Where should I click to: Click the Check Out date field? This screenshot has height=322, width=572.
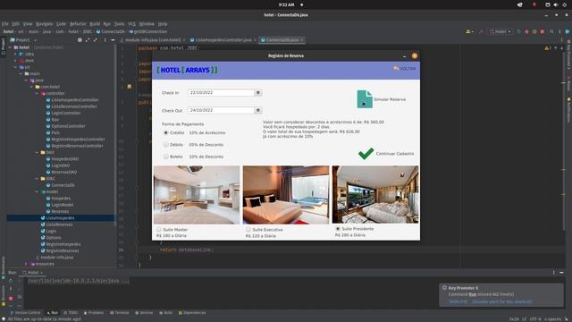221,110
